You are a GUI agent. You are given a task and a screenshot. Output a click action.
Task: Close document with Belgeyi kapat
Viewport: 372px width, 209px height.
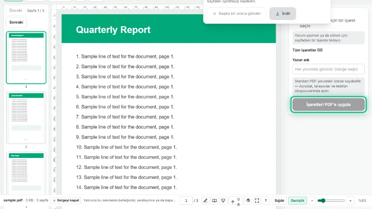(x=66, y=200)
